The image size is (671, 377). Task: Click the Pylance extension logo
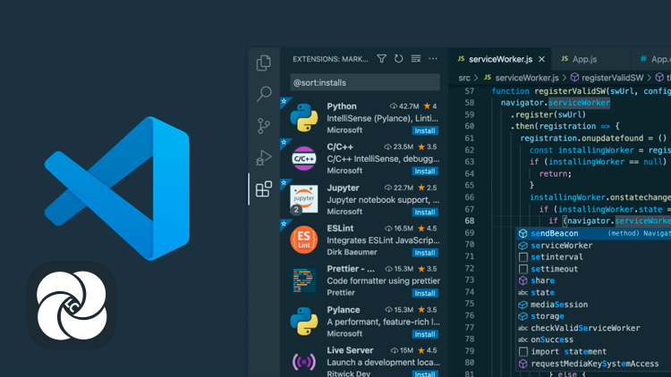click(x=304, y=321)
